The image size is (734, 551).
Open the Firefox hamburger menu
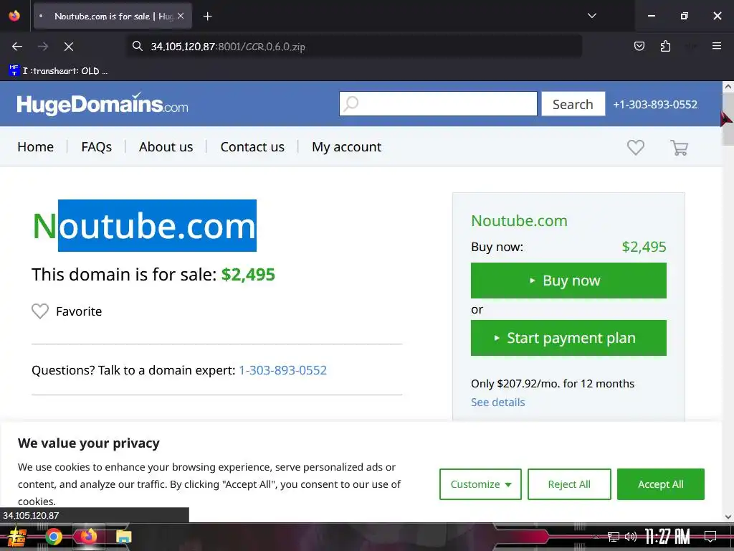click(716, 46)
